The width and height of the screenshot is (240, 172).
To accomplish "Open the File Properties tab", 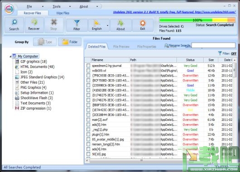I will tap(147, 47).
